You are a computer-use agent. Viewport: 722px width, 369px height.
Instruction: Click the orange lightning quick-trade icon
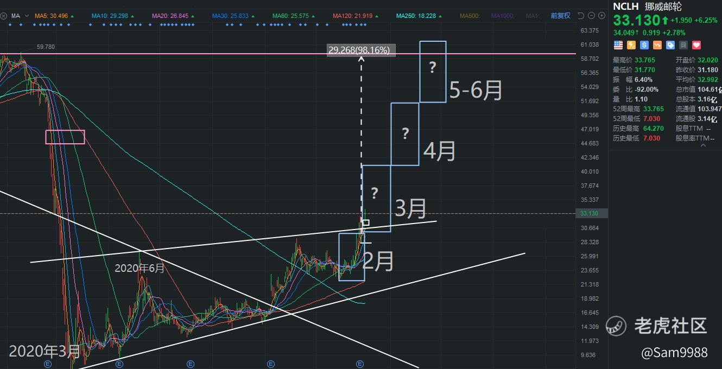click(x=631, y=46)
